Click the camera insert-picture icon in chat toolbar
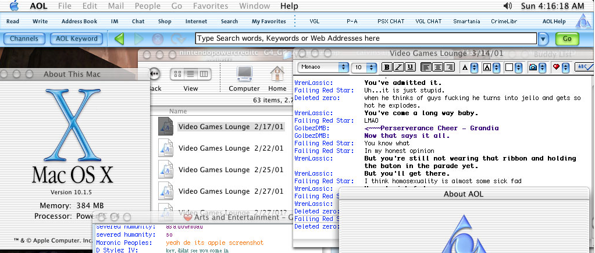The image size is (595, 253). tap(533, 67)
